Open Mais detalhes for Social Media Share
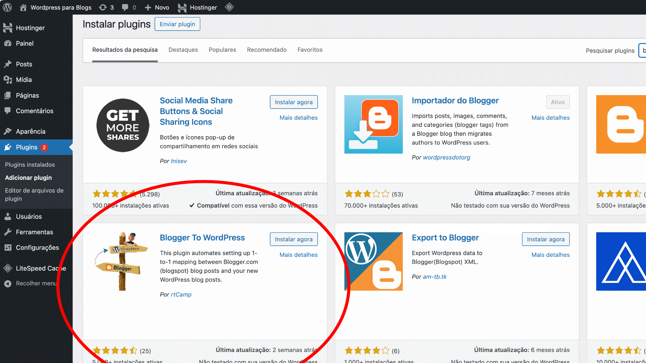This screenshot has height=363, width=646. click(298, 118)
